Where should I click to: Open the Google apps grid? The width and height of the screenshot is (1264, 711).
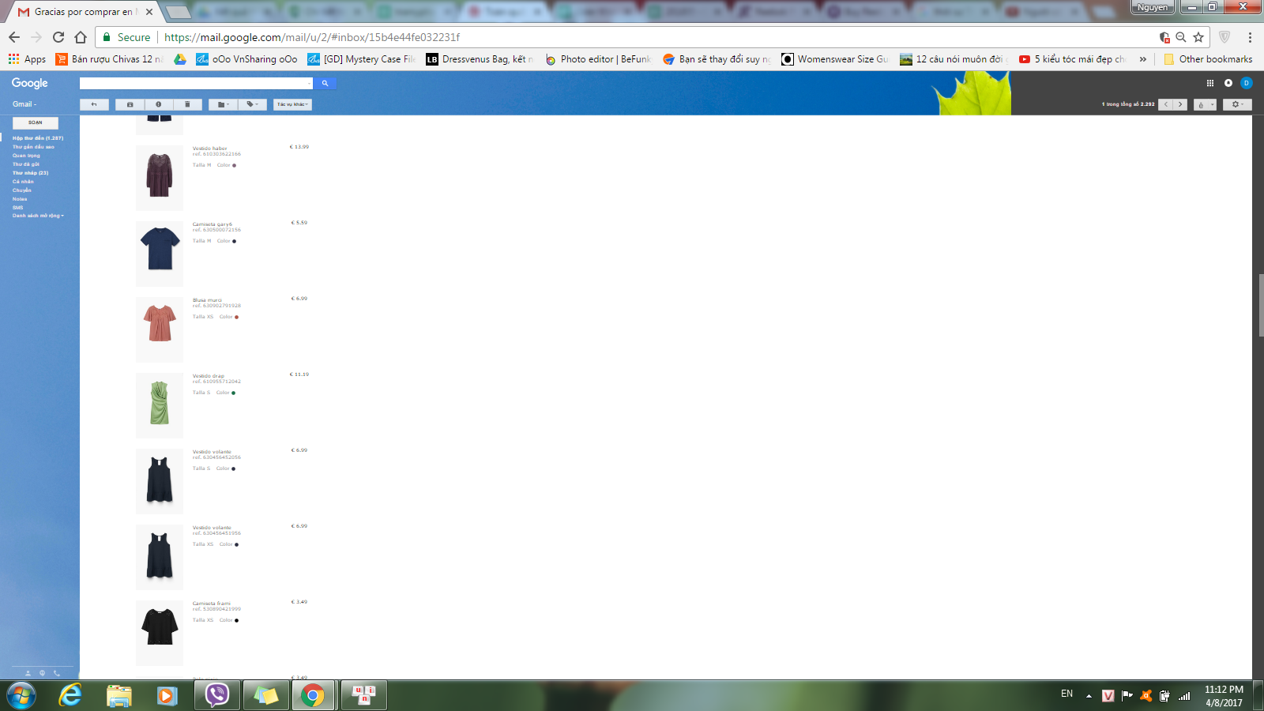click(1209, 83)
